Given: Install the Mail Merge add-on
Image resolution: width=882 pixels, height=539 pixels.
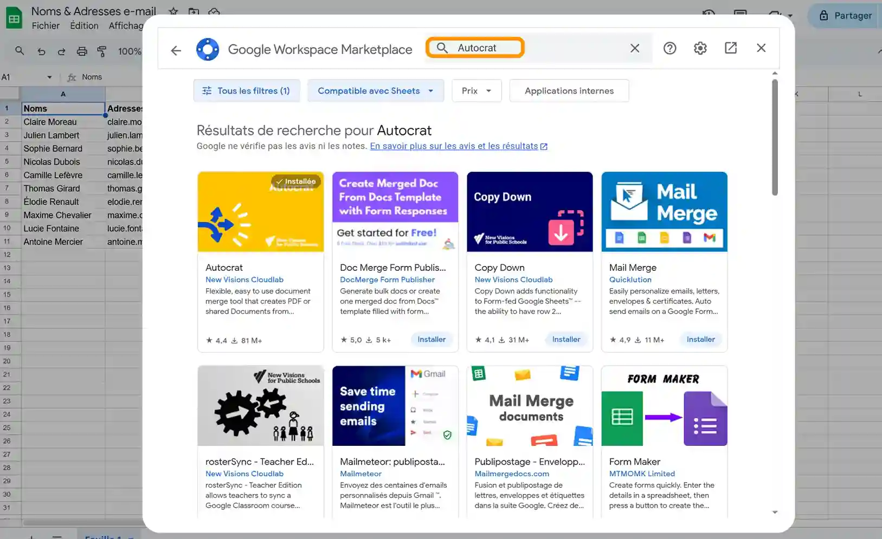Looking at the screenshot, I should tap(700, 339).
